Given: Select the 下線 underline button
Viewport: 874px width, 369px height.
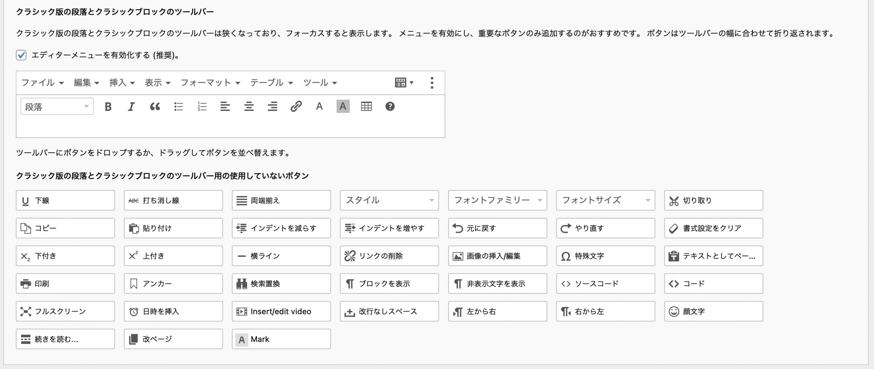Looking at the screenshot, I should [65, 200].
